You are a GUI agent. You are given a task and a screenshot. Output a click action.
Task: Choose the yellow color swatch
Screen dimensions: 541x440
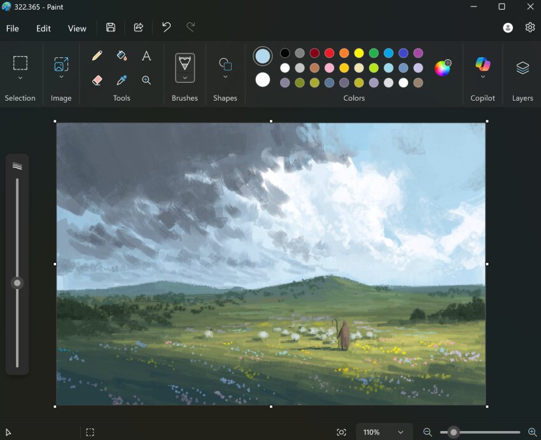point(358,53)
